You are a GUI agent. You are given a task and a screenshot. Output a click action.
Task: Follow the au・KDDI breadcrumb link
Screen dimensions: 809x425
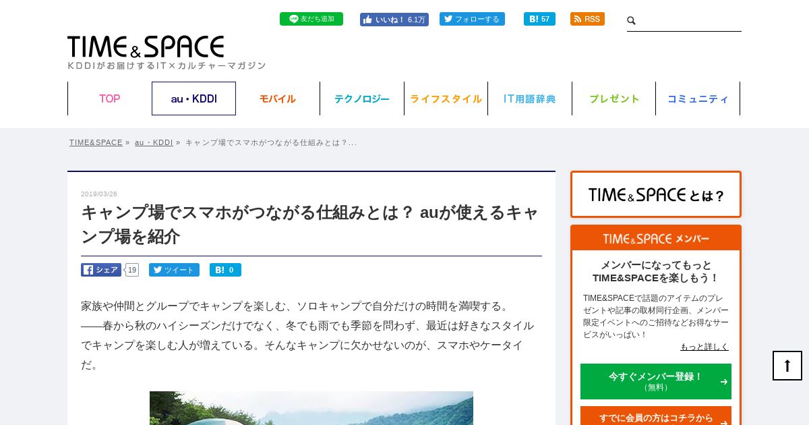(x=154, y=142)
